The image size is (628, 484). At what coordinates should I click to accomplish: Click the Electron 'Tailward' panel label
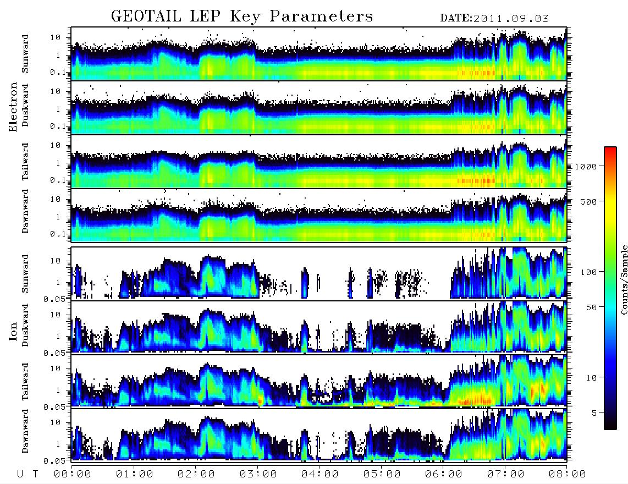pyautogui.click(x=25, y=162)
